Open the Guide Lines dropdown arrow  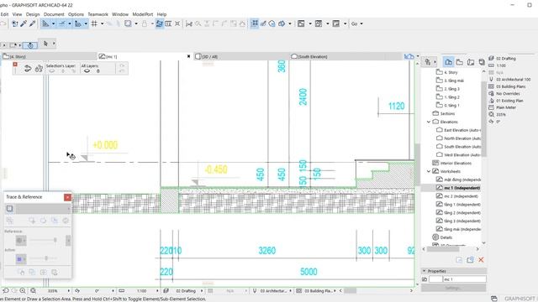54,23
